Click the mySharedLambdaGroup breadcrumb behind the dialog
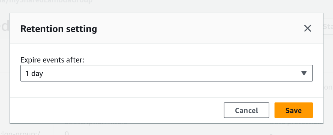This screenshot has height=135, width=333. (48, 2)
